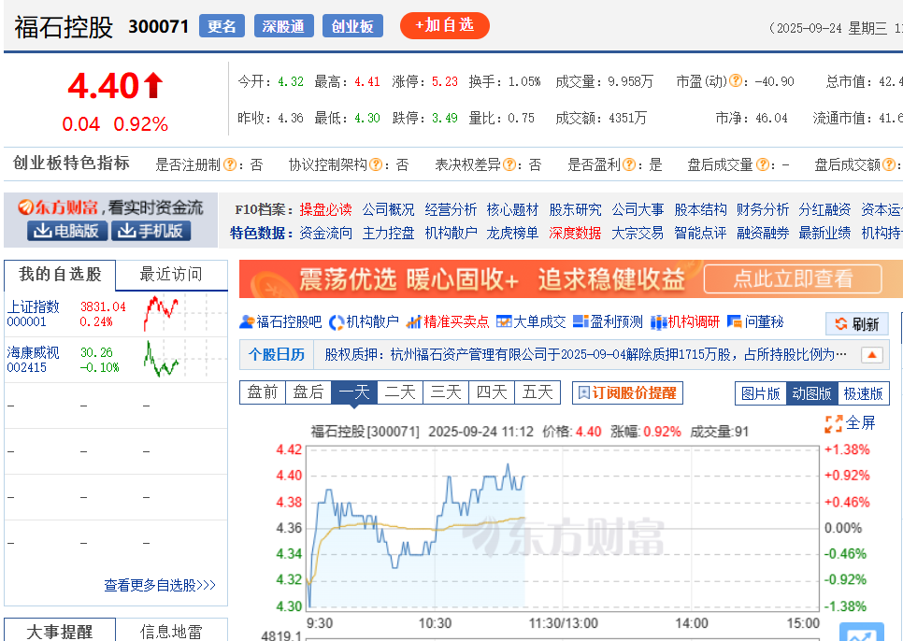The image size is (903, 641).
Task: Open 问董秘 icon link
Action: click(755, 322)
